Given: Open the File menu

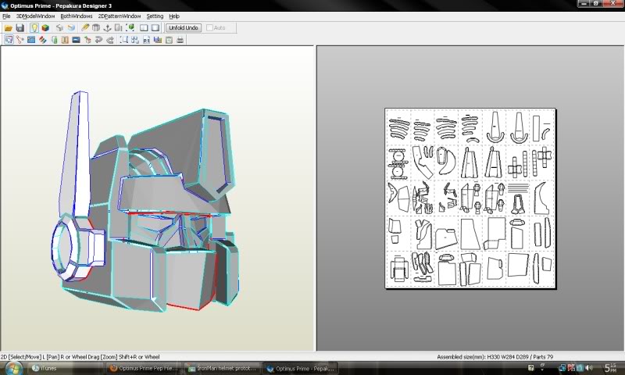Looking at the screenshot, I should pyautogui.click(x=6, y=16).
